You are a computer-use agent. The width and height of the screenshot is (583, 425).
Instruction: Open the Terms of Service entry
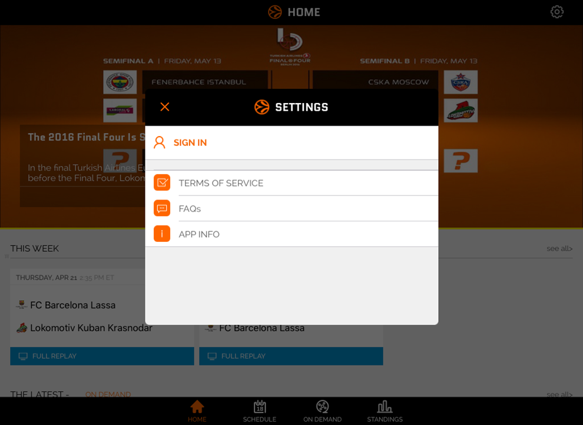[x=291, y=183]
